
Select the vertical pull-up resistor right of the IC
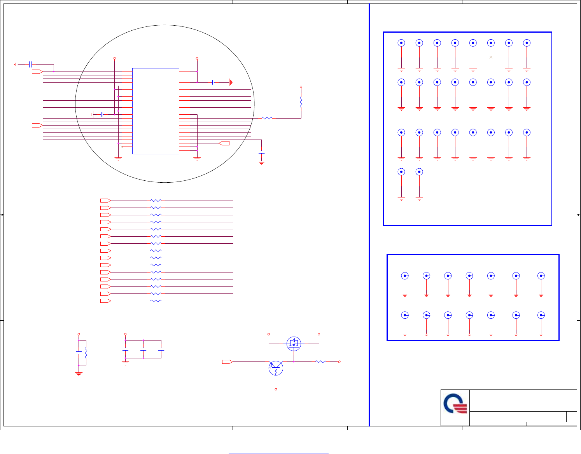pos(301,103)
